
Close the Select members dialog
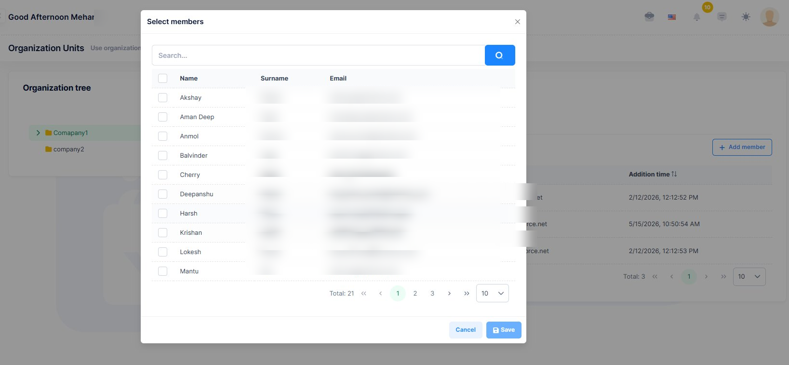point(518,22)
